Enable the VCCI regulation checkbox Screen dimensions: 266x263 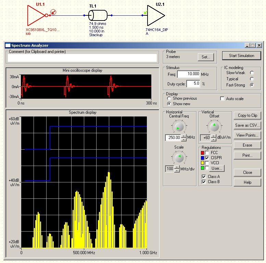207,163
